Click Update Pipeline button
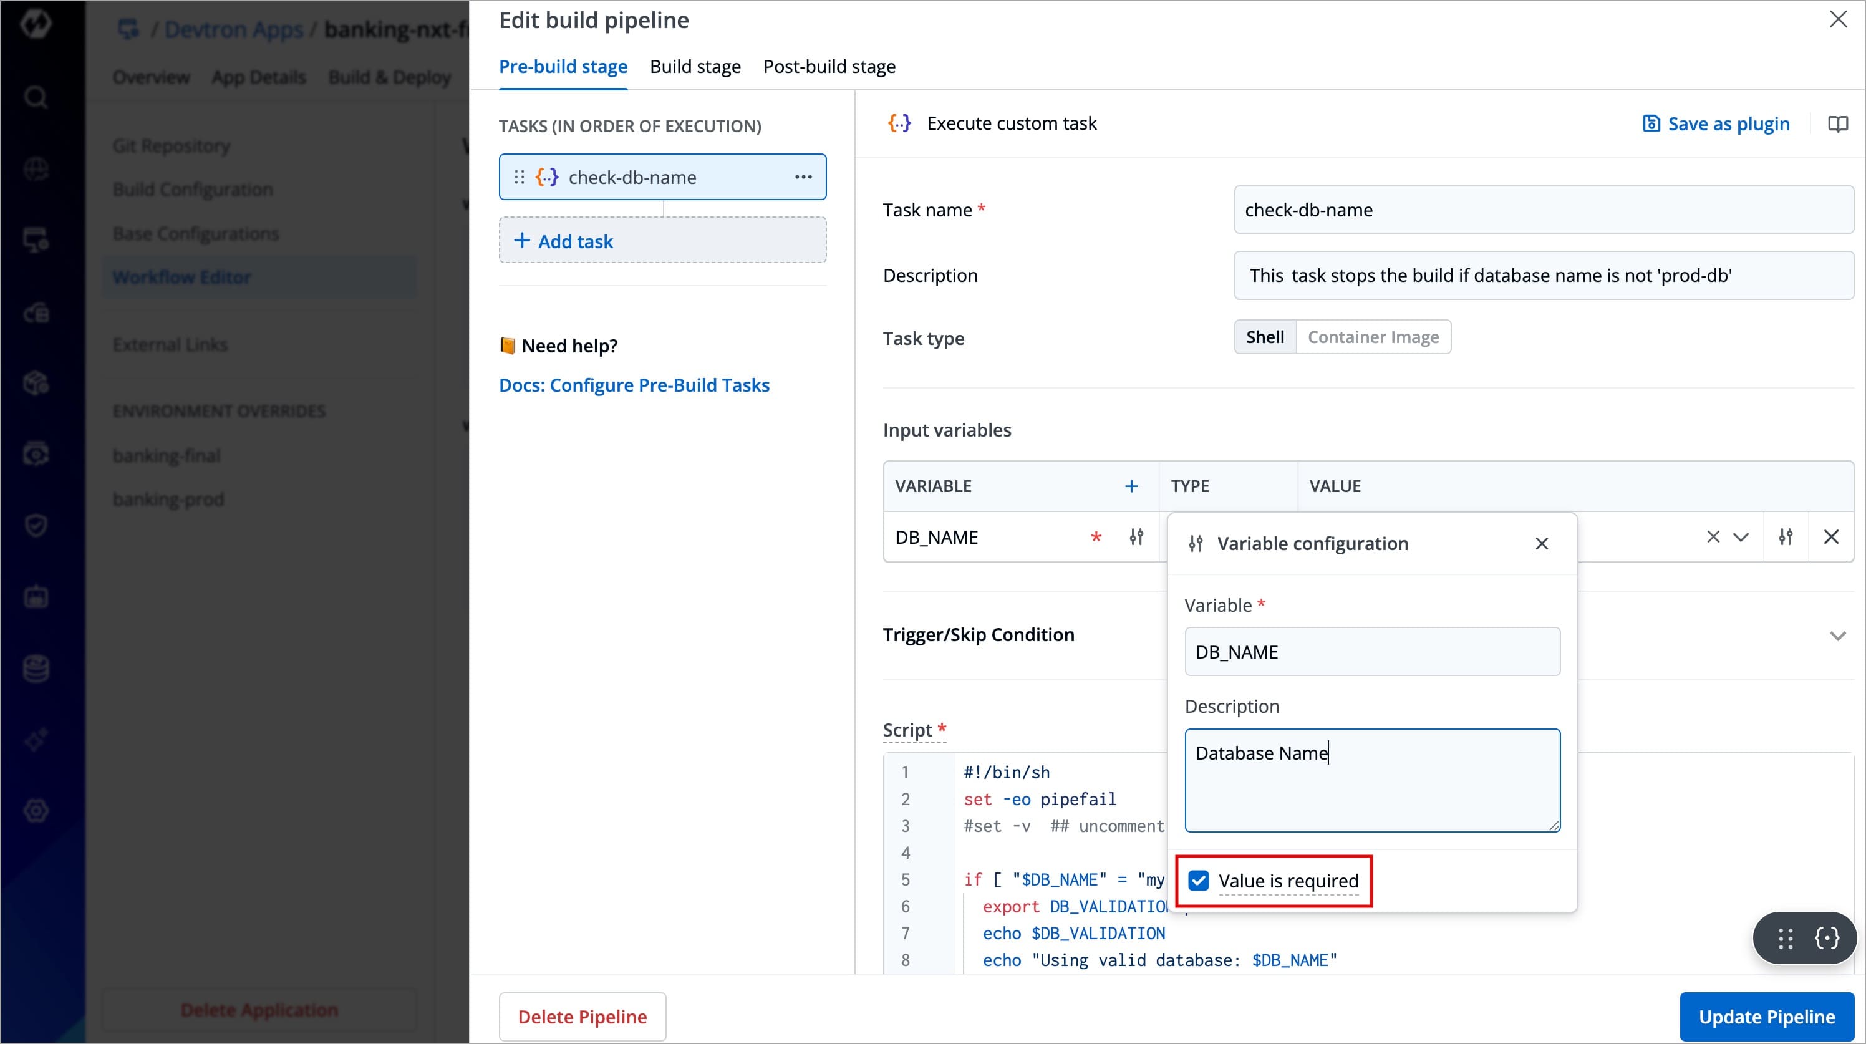 (x=1766, y=1017)
